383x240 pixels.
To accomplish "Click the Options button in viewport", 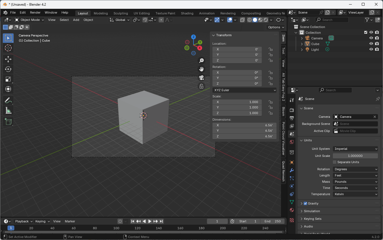I will point(276,27).
